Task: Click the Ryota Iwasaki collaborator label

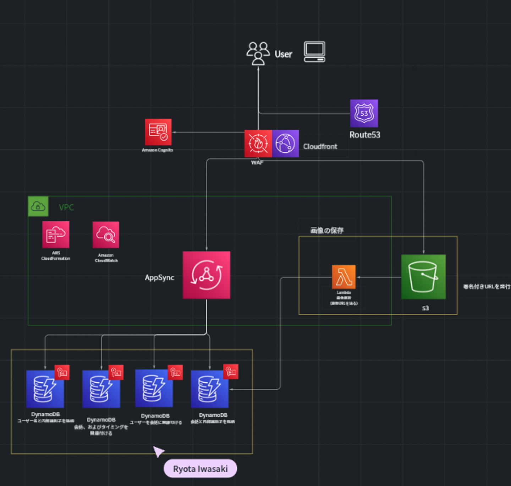Action: (x=200, y=469)
